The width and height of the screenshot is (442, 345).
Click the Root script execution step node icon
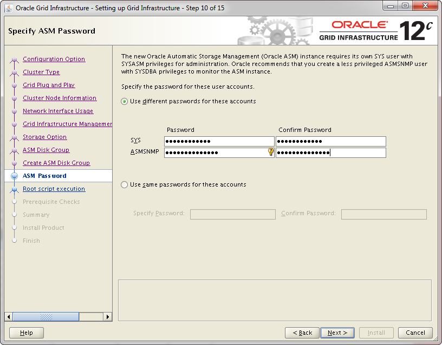tap(15, 189)
